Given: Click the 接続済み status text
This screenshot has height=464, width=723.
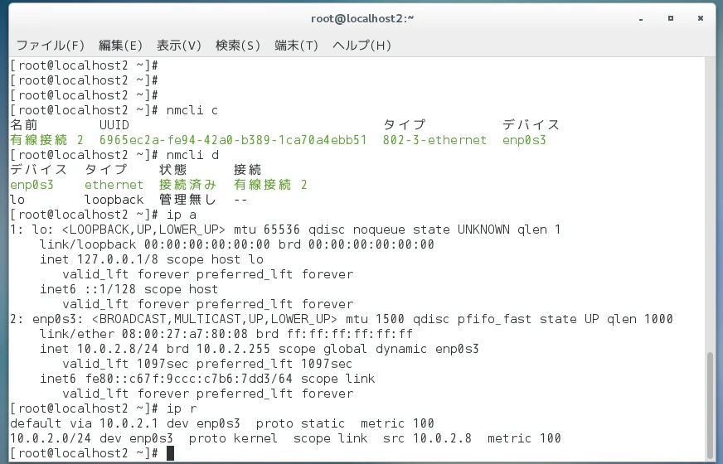Looking at the screenshot, I should click(x=187, y=185).
